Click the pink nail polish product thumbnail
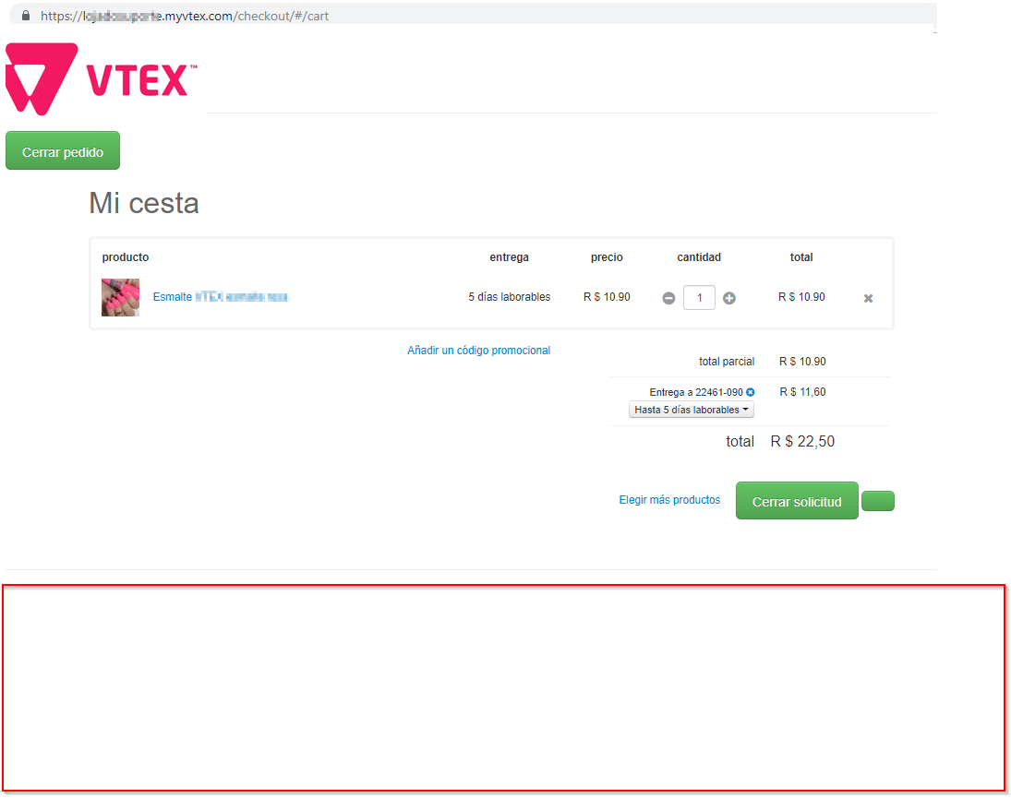The height and width of the screenshot is (810, 1011). click(x=120, y=297)
